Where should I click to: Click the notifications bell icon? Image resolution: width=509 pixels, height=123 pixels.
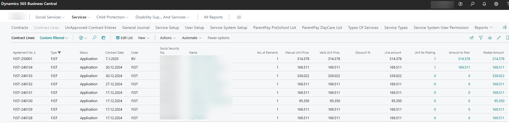484,4
